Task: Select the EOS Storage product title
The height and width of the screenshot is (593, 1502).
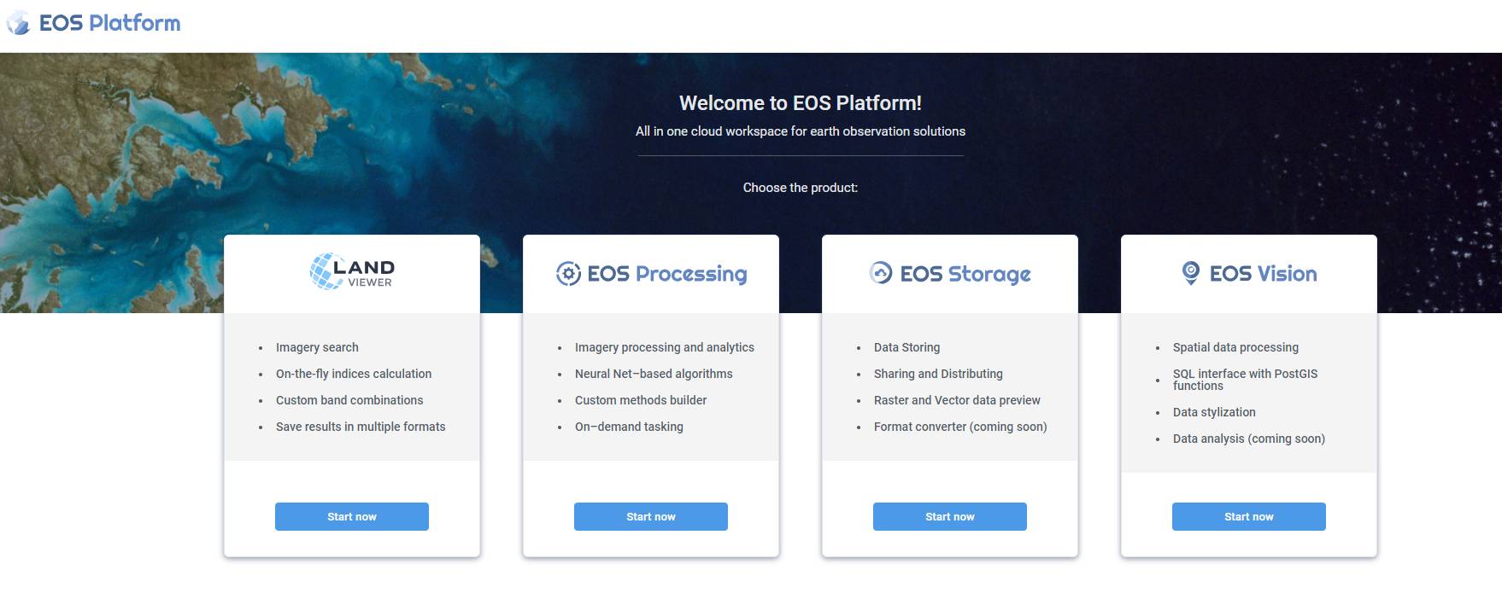Action: 965,274
